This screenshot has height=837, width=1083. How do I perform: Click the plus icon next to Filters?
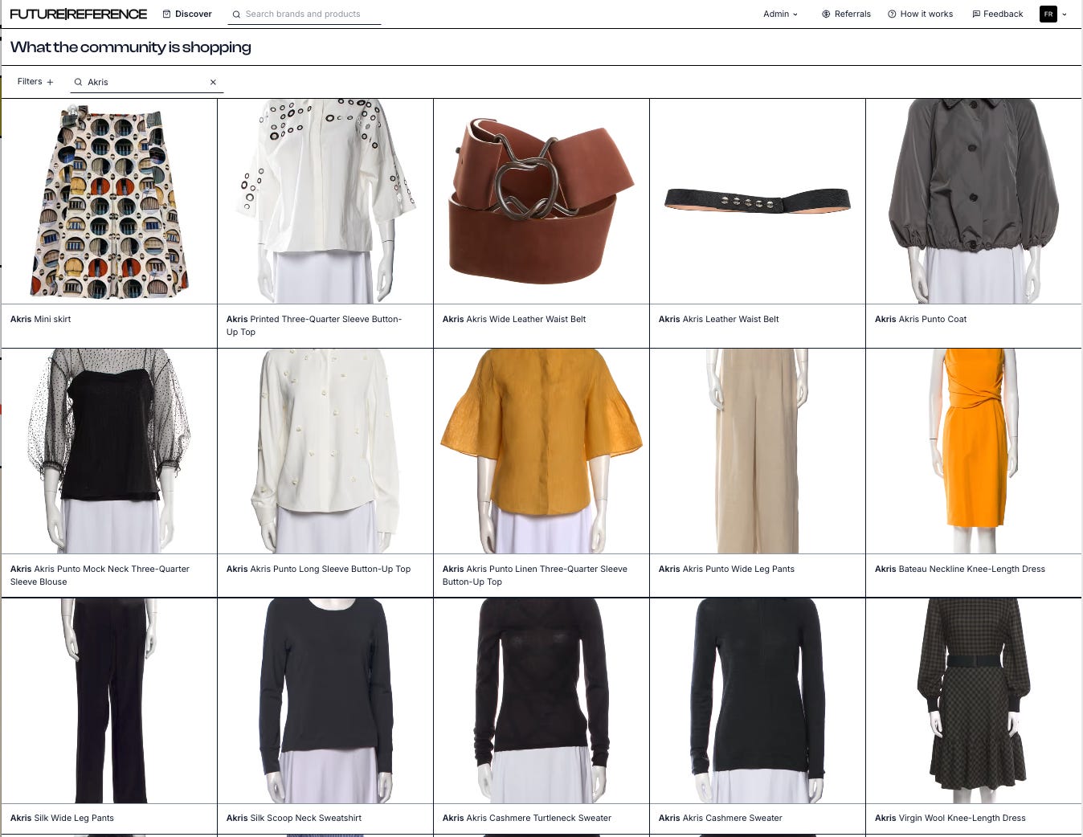pos(50,82)
